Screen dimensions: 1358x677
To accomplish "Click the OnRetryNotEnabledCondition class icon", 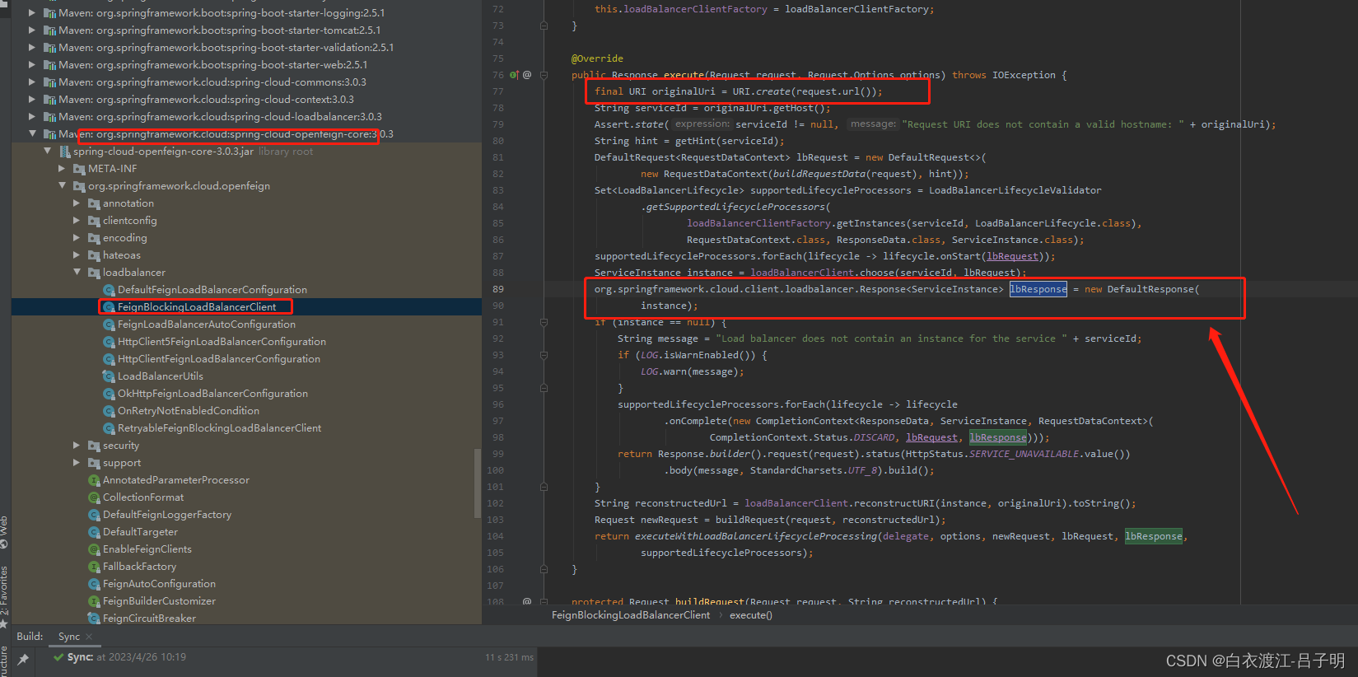I will tap(109, 411).
